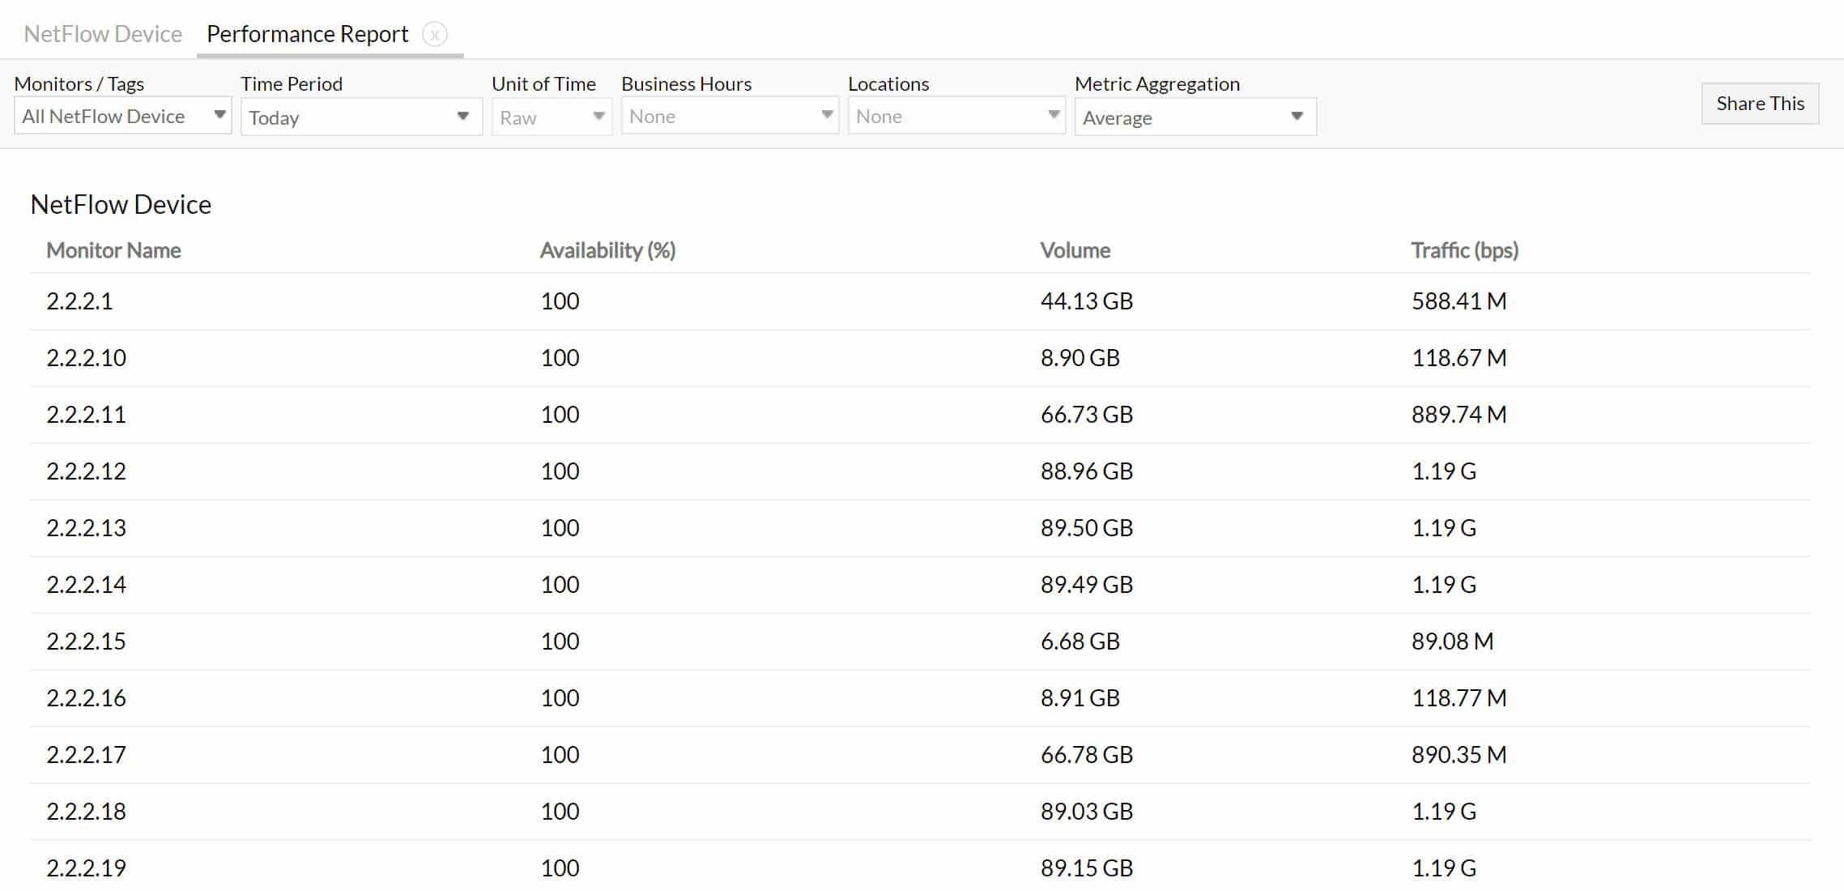This screenshot has height=891, width=1844.
Task: Select monitor 2.2.2.15
Action: pyautogui.click(x=86, y=642)
